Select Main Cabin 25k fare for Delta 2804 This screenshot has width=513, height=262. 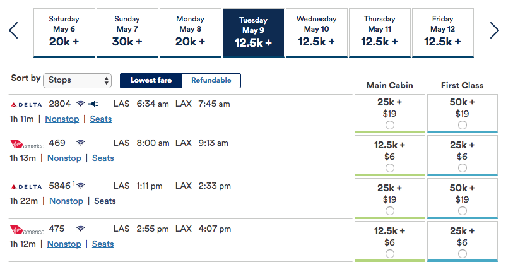click(389, 125)
